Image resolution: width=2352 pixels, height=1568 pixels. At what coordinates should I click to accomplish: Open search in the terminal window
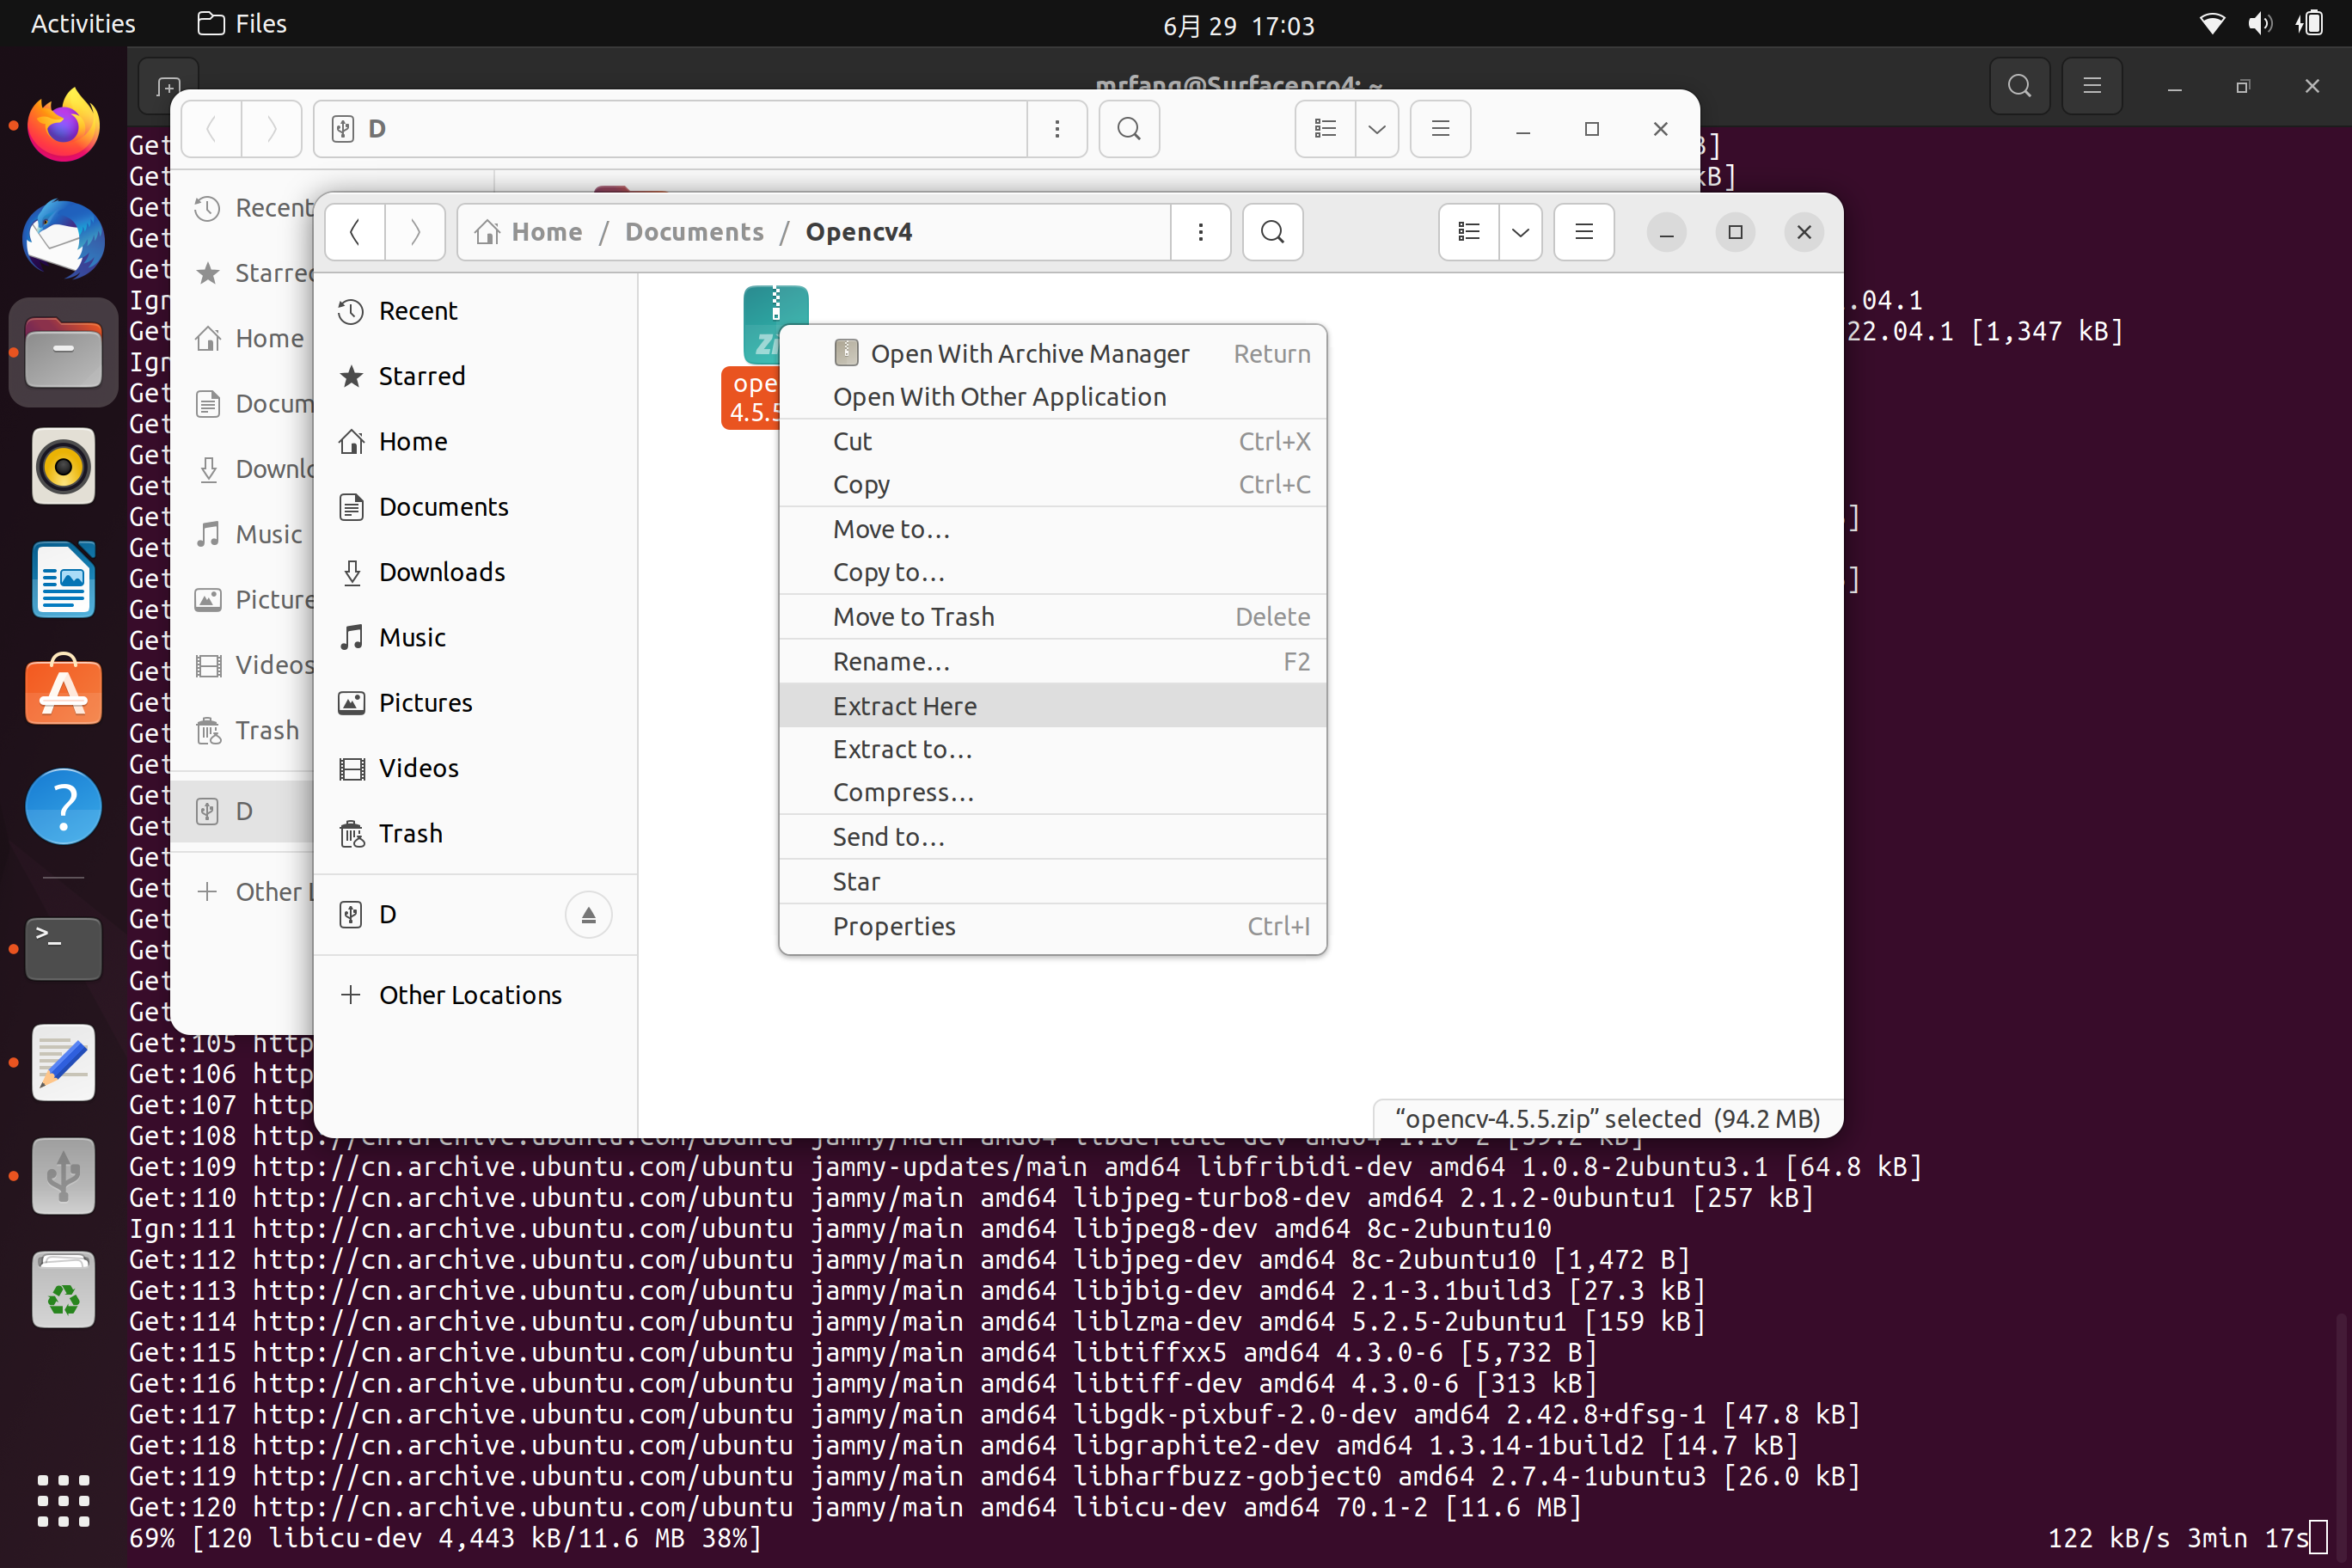pyautogui.click(x=2020, y=86)
